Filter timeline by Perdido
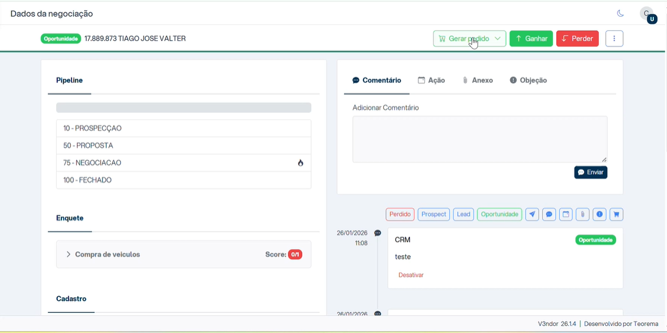The height and width of the screenshot is (333, 667). 400,214
